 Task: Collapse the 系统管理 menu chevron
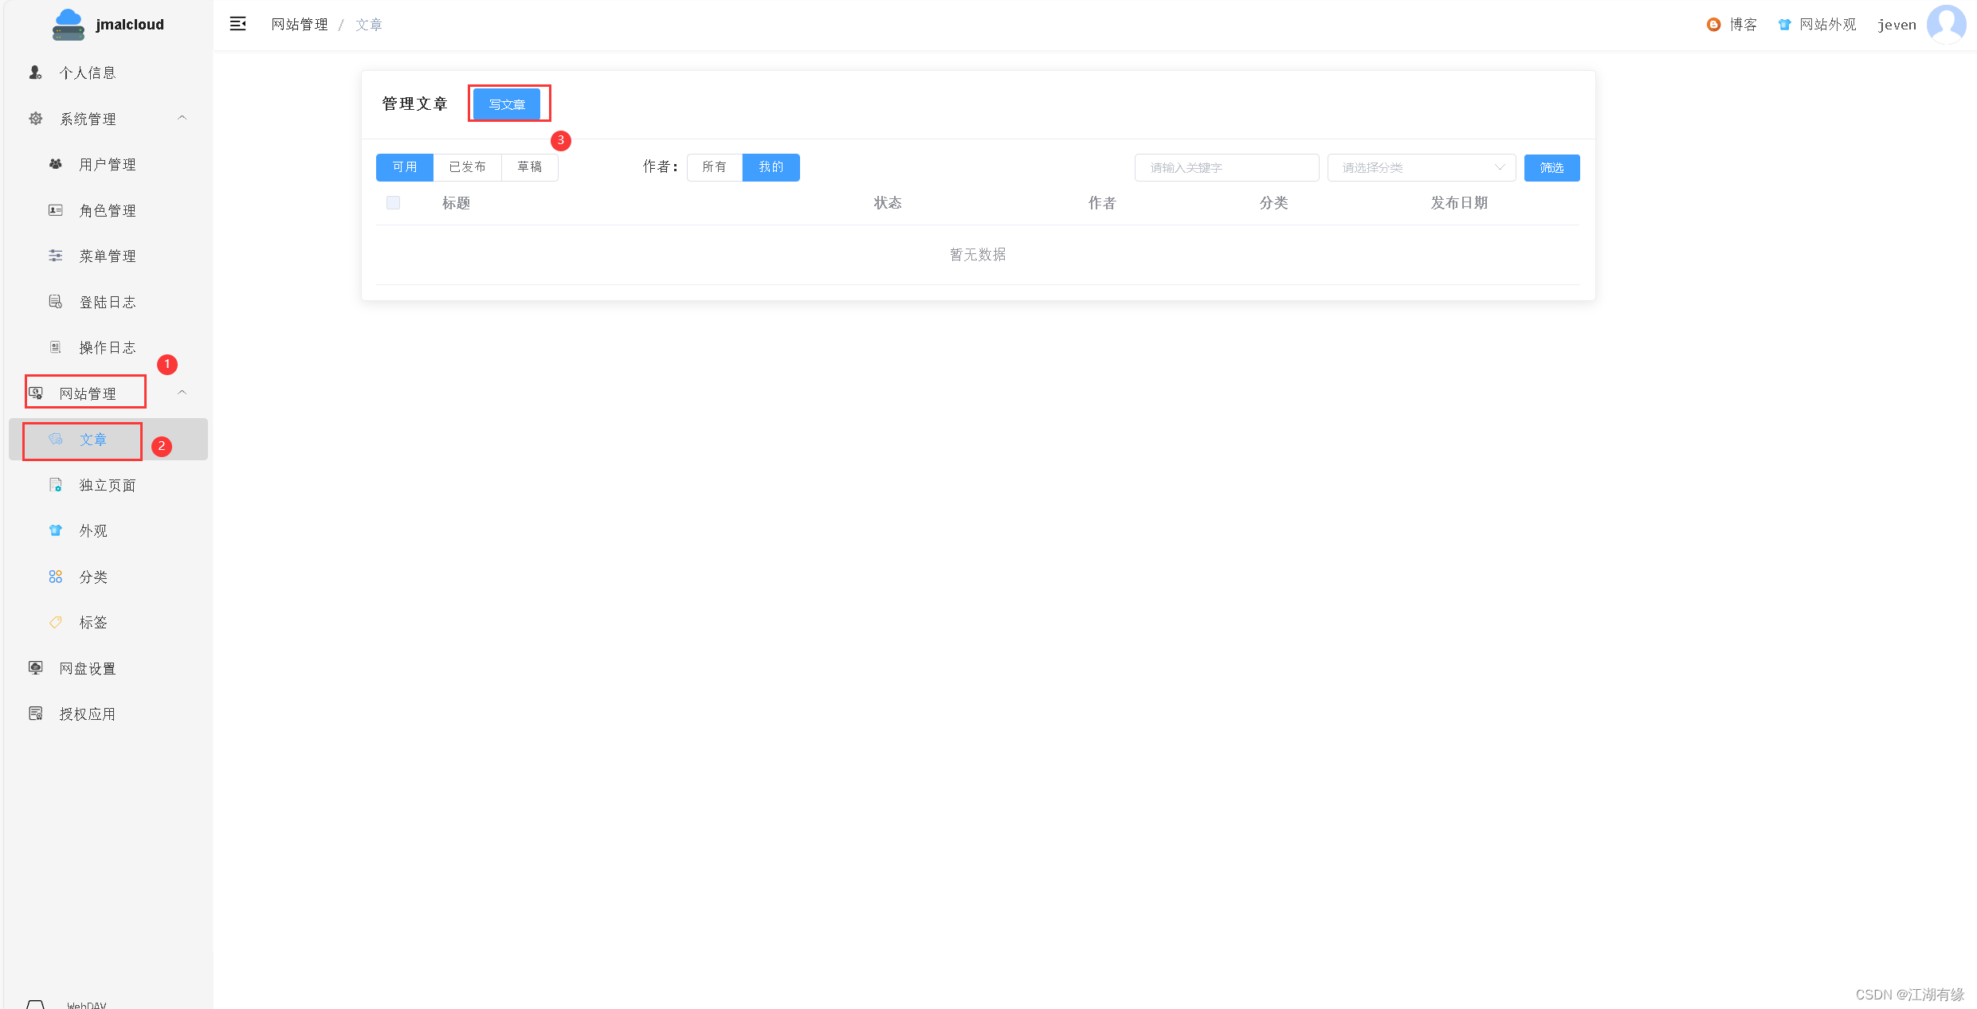[182, 118]
